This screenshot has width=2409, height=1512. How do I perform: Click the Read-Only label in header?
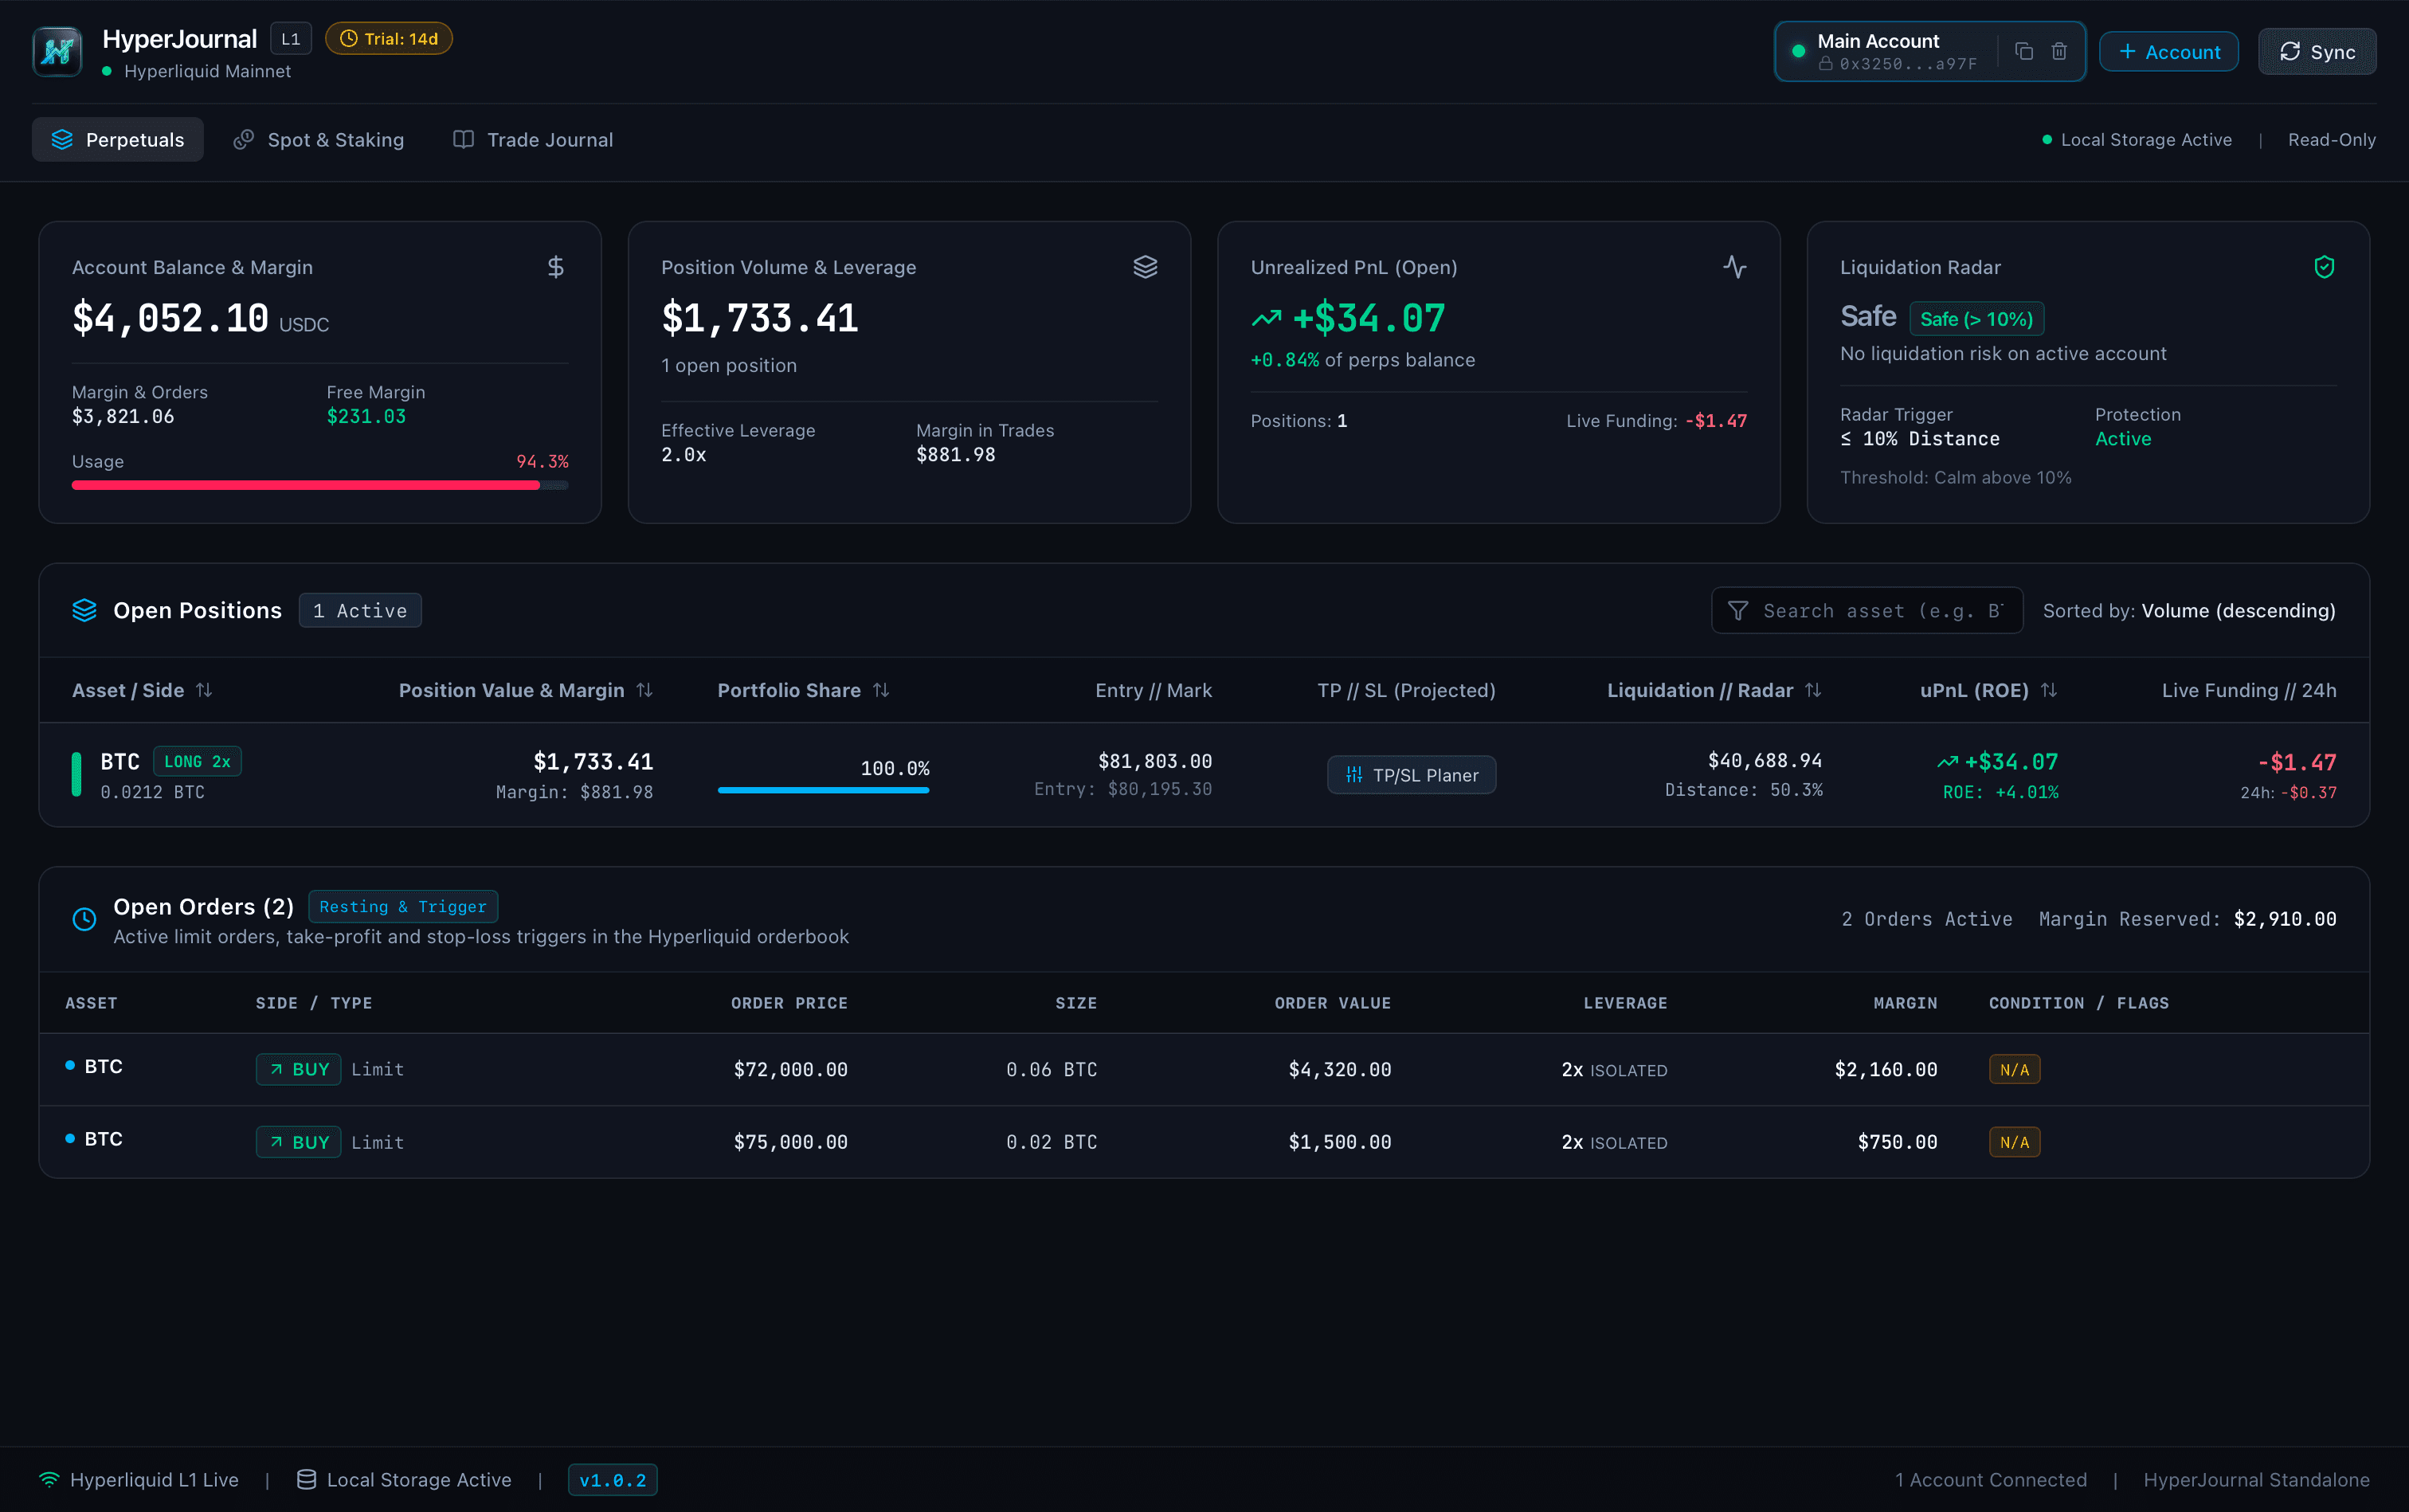tap(2332, 140)
